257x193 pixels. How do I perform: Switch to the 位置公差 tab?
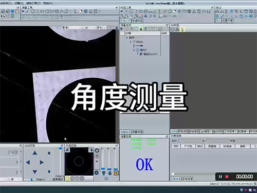pyautogui.click(x=227, y=21)
